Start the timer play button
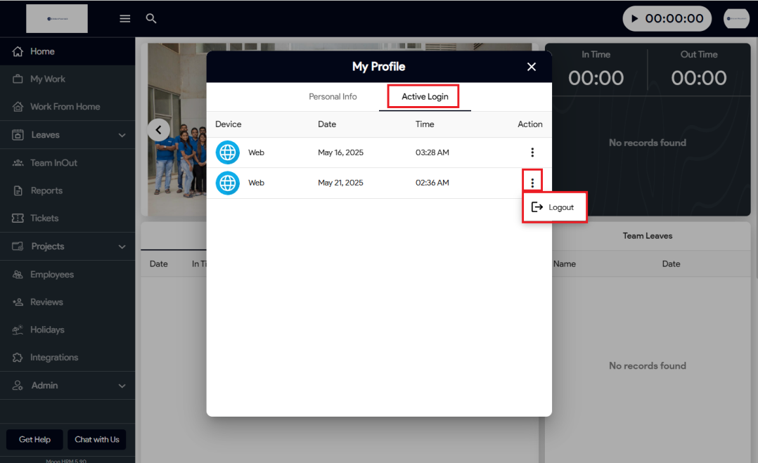758x463 pixels. pyautogui.click(x=635, y=19)
